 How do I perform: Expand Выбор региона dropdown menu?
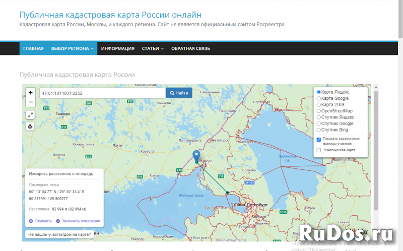click(72, 48)
